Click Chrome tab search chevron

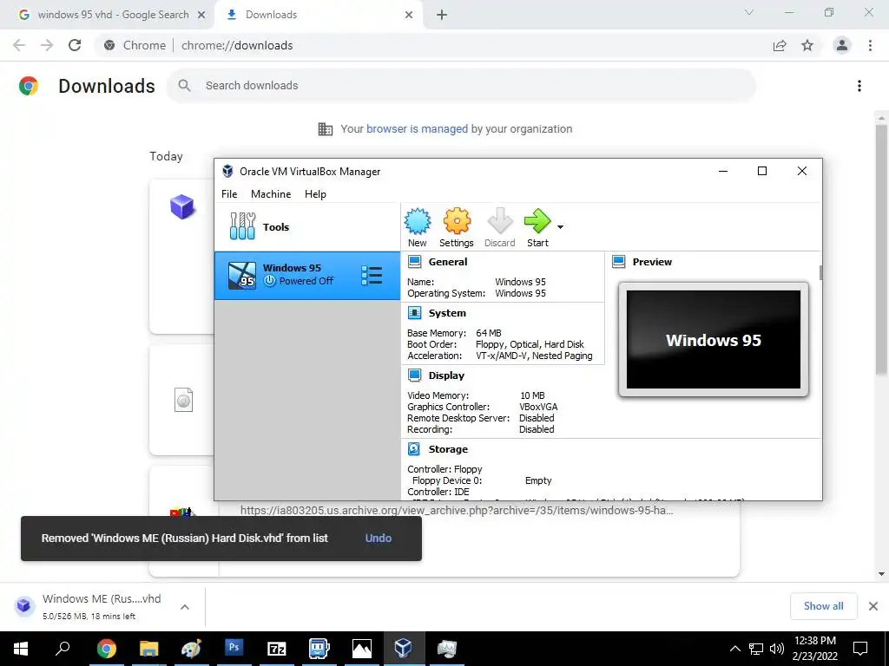[749, 12]
